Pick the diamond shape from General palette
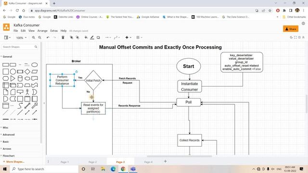The height and width of the screenshot is (173, 308). tap(27, 72)
